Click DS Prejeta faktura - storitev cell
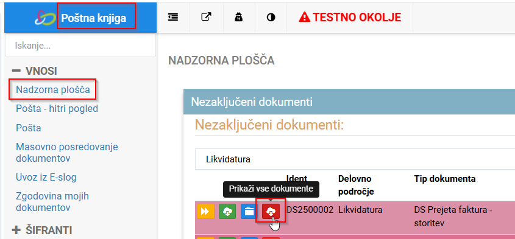The width and height of the screenshot is (515, 239). click(x=453, y=216)
